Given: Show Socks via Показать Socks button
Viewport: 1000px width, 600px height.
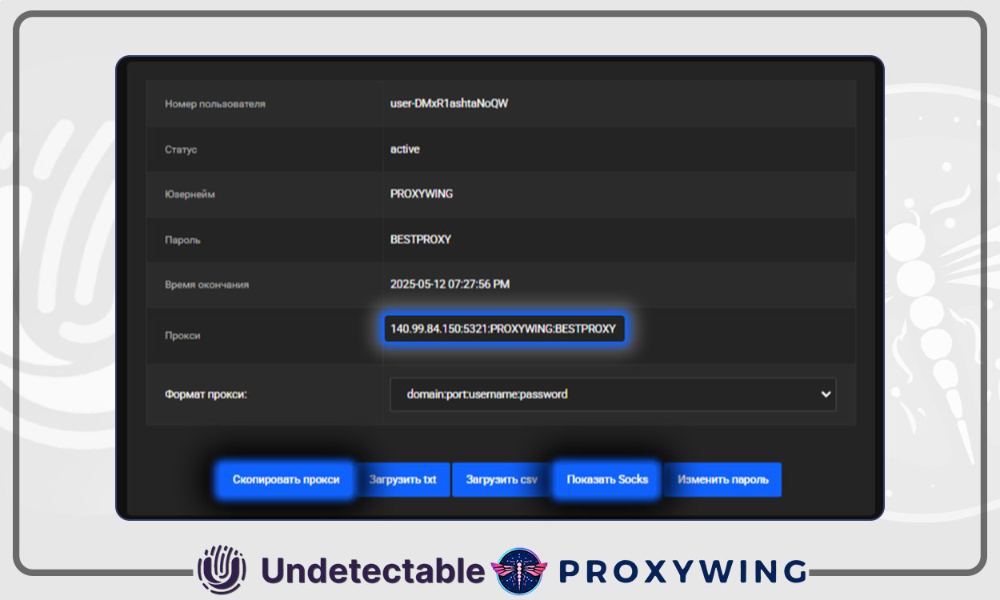Looking at the screenshot, I should pos(607,480).
